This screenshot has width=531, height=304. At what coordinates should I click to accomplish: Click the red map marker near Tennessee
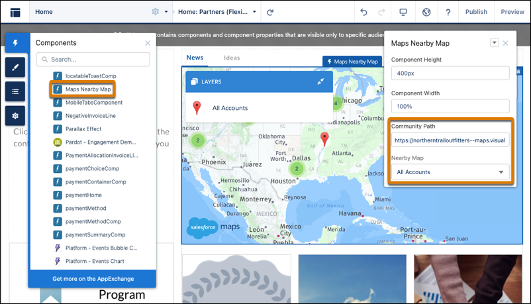pos(324,139)
